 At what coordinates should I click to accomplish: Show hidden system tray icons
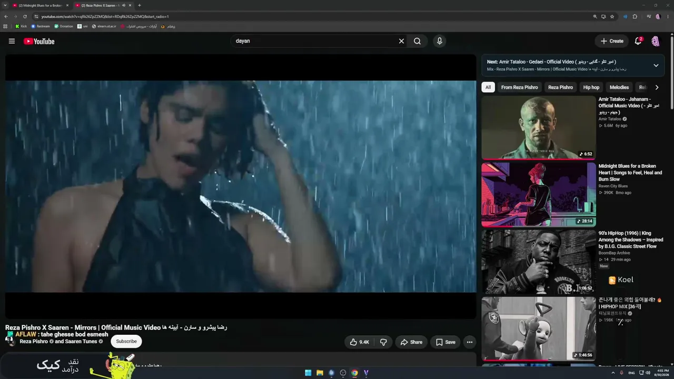(613, 373)
